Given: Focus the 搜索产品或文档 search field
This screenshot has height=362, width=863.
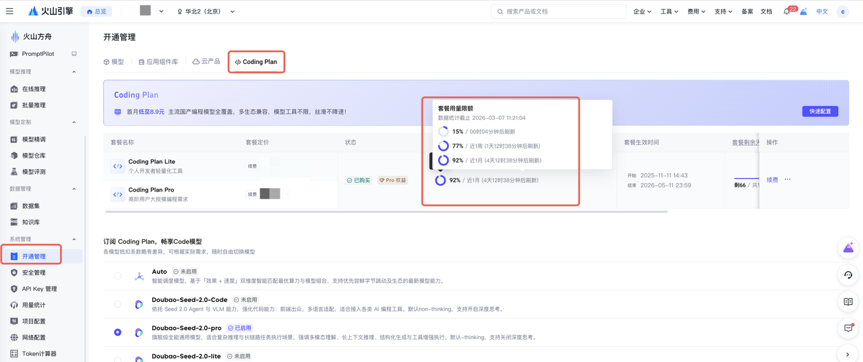Looking at the screenshot, I should [x=558, y=11].
